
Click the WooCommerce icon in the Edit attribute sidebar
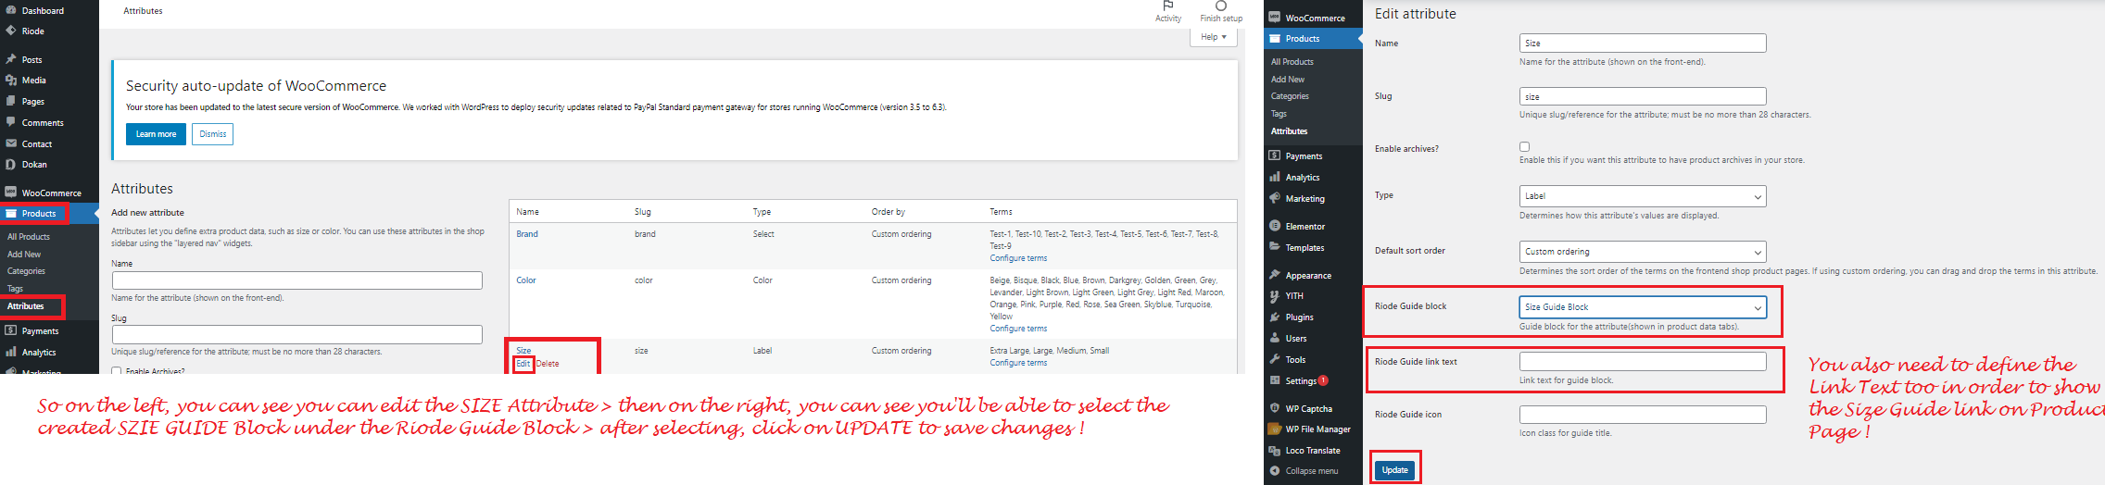1275,18
